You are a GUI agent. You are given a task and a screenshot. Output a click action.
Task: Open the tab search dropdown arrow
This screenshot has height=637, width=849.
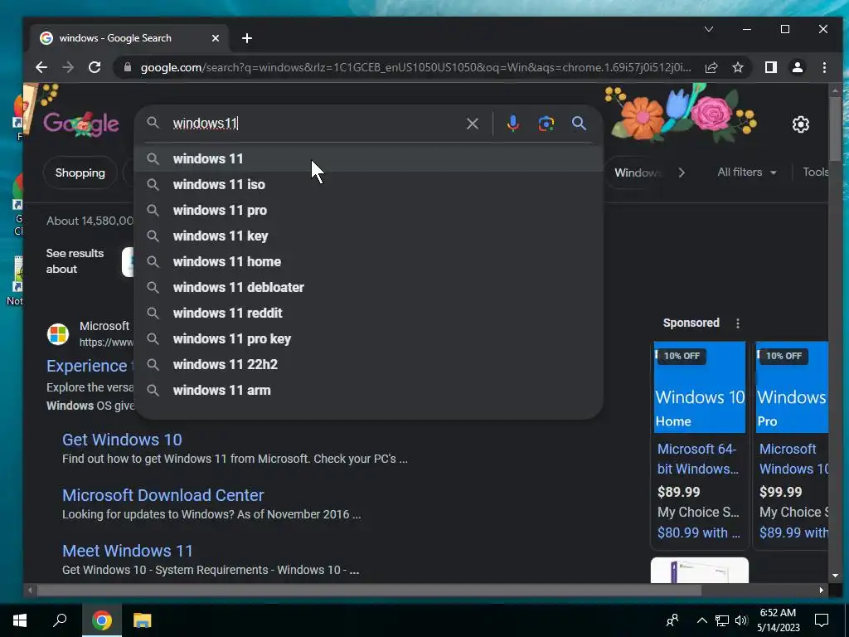(x=708, y=29)
